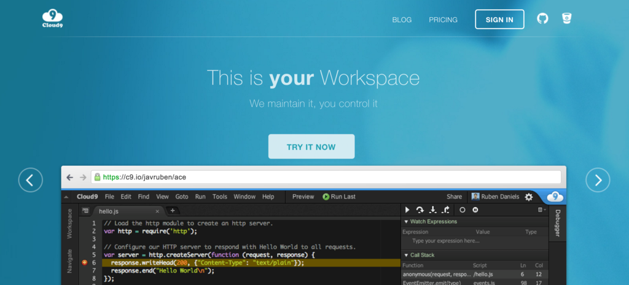Open the File menu

tap(109, 197)
